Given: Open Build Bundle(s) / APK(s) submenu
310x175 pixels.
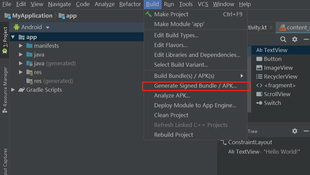Looking at the screenshot, I should (x=195, y=76).
